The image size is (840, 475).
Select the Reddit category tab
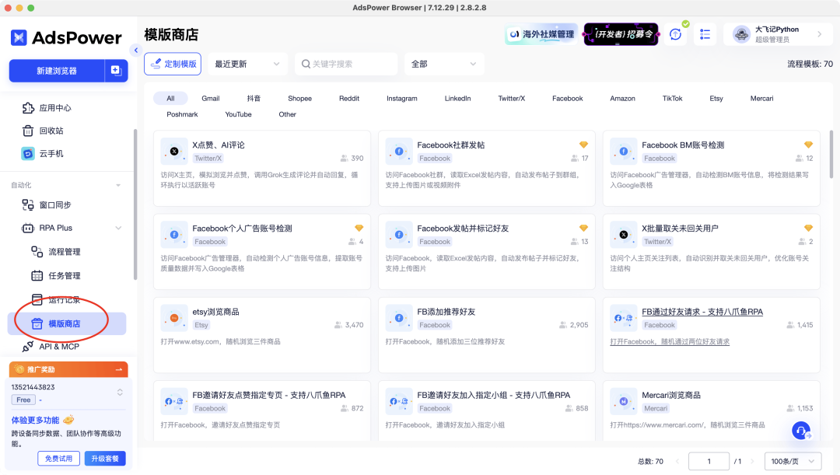pos(348,99)
